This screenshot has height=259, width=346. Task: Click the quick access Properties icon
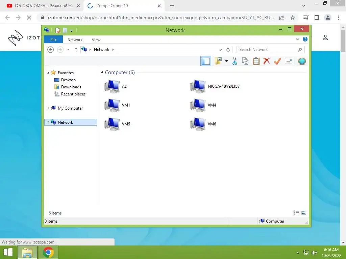click(x=57, y=30)
